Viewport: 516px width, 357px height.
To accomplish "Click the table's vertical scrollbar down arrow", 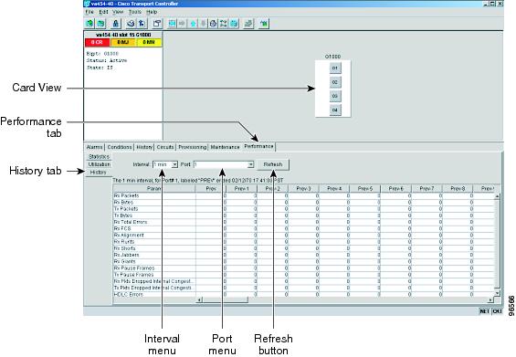I will pos(497,293).
